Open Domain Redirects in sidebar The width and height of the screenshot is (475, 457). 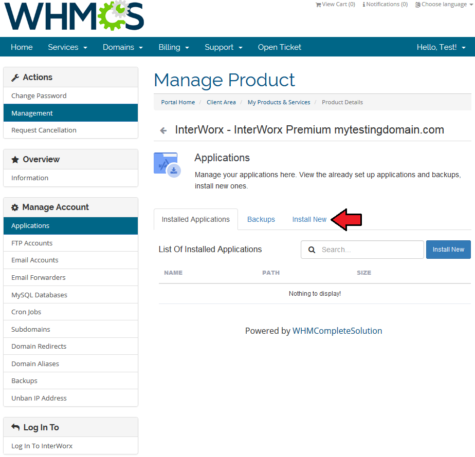coord(70,347)
